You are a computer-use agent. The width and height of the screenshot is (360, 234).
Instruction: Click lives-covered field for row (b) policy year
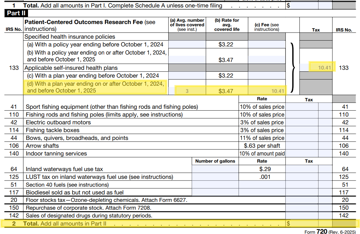(187, 60)
